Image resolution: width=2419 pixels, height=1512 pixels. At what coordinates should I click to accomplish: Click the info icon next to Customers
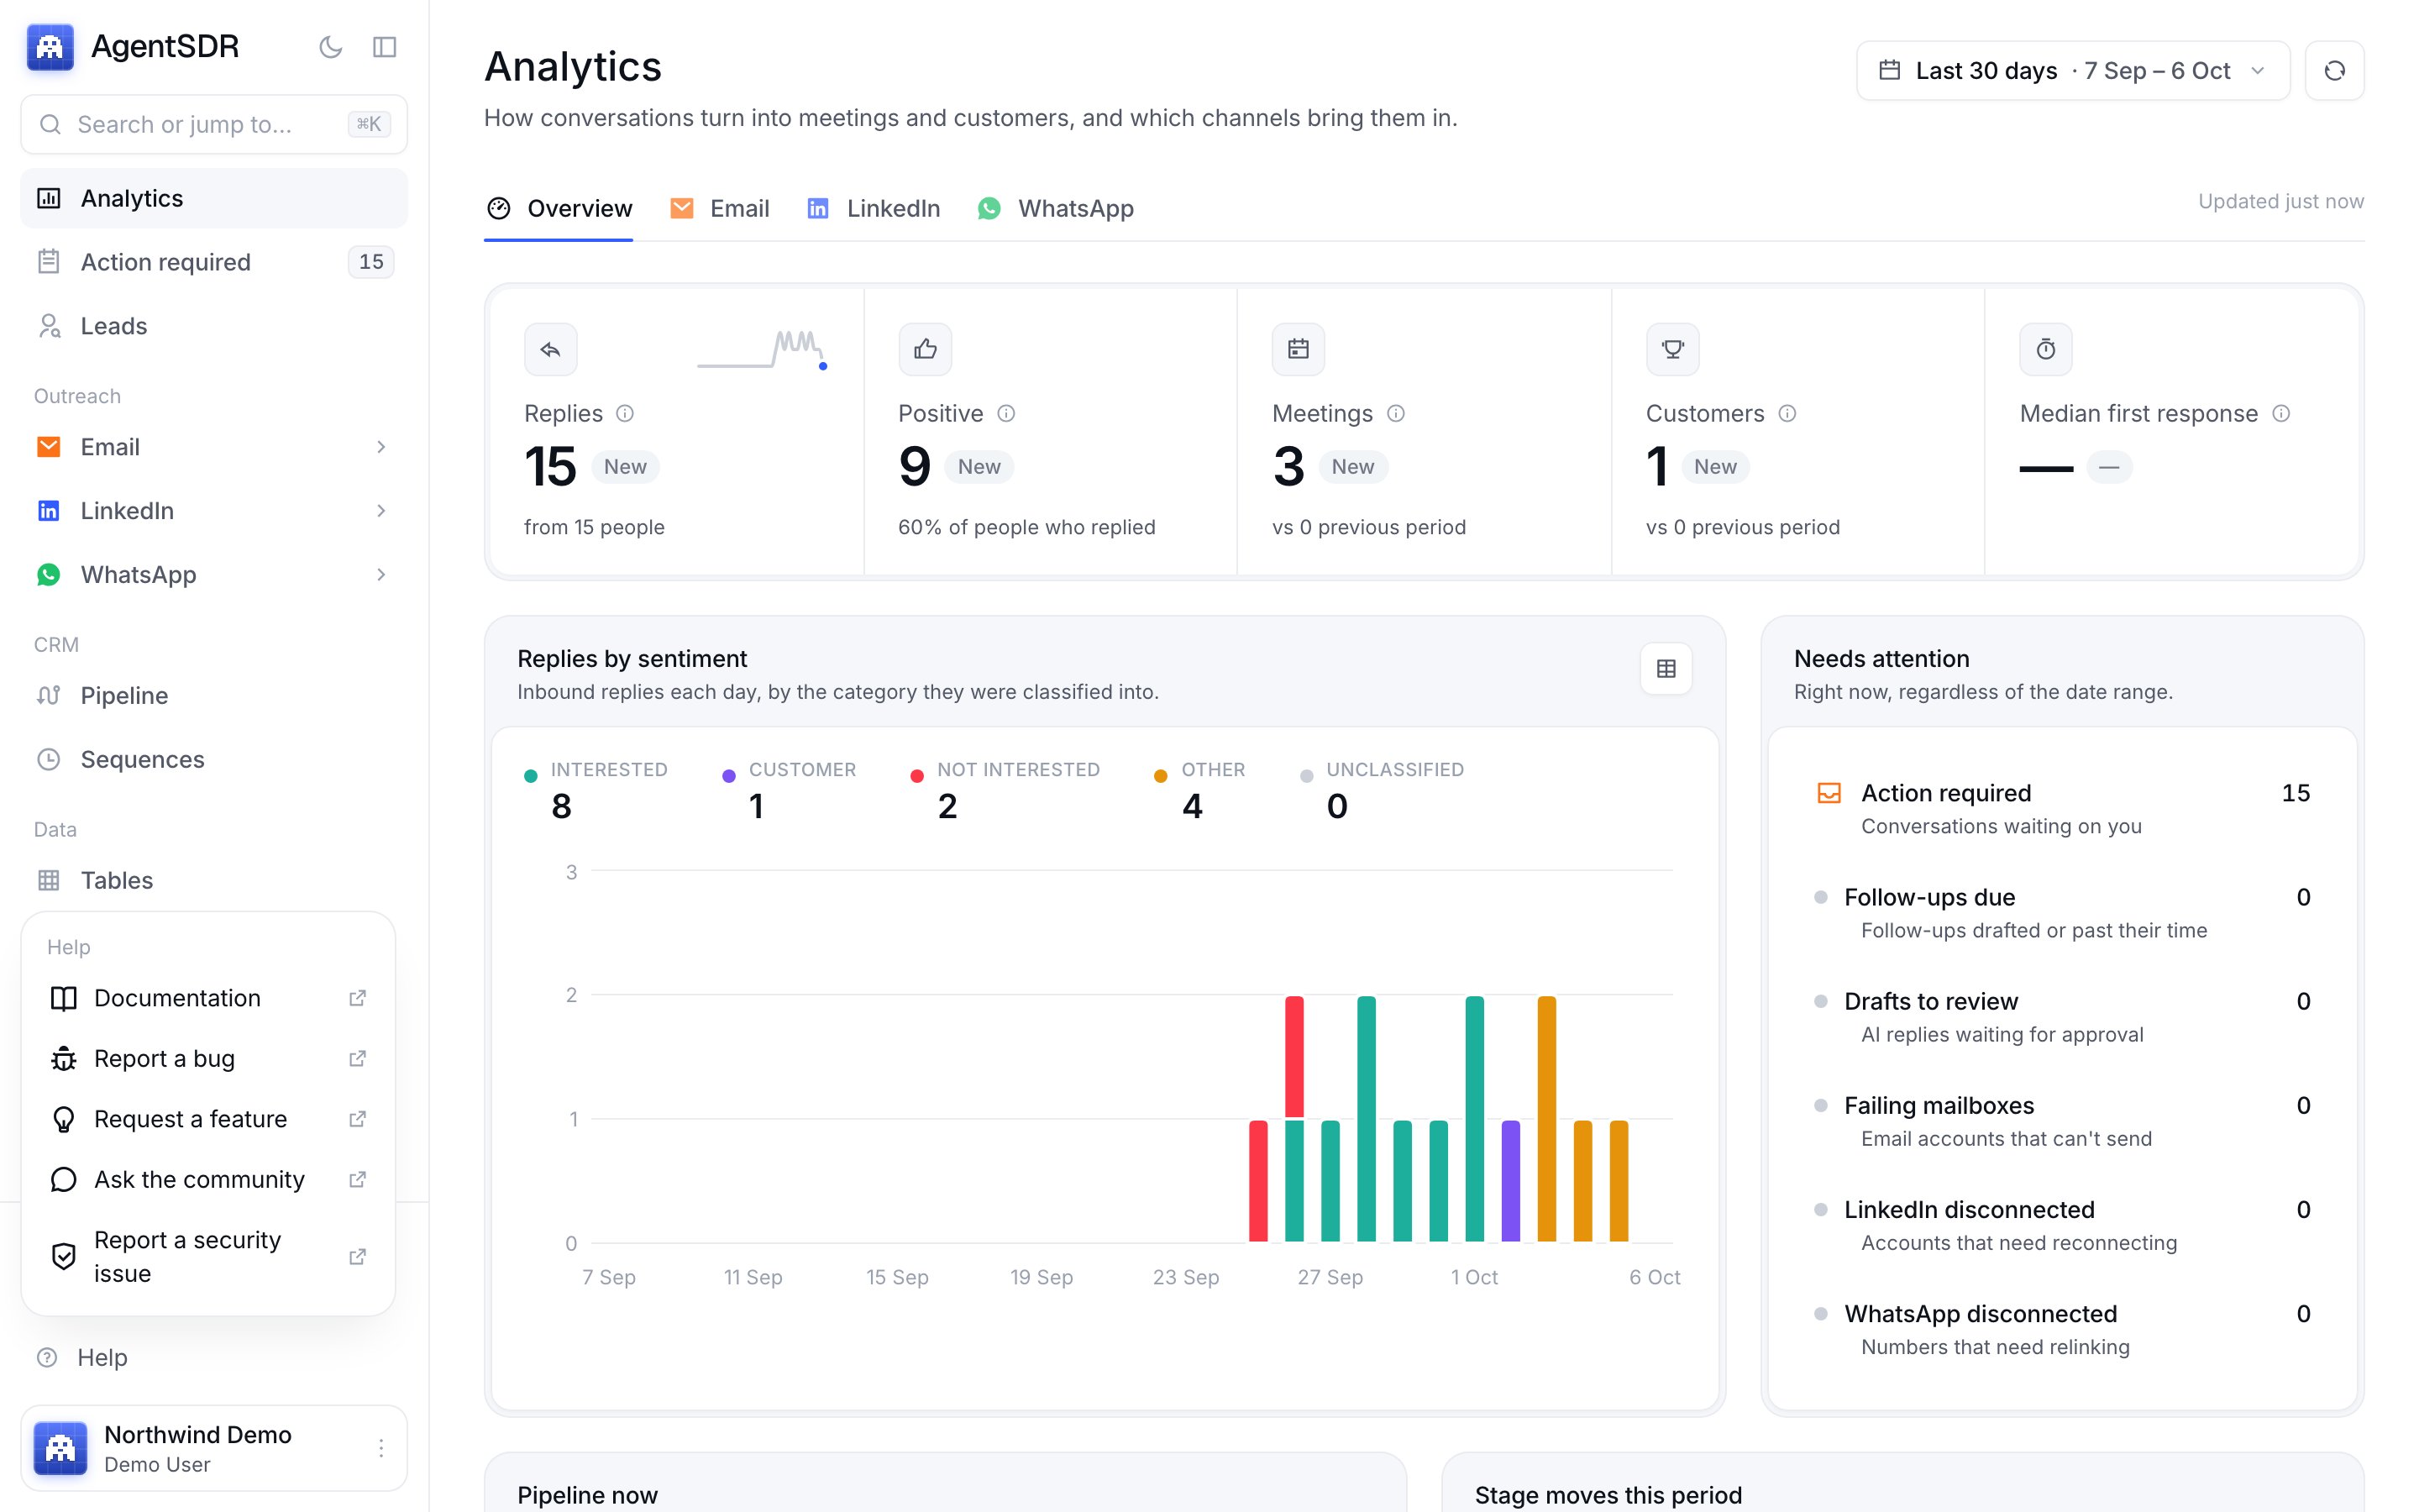pos(1787,414)
